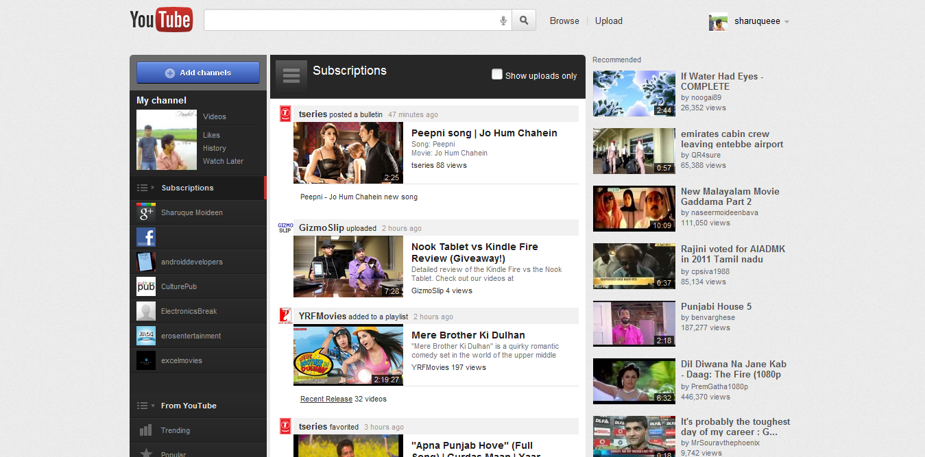The height and width of the screenshot is (457, 925).
Task: Open If Water Had Eyes recommended title
Action: tap(722, 81)
